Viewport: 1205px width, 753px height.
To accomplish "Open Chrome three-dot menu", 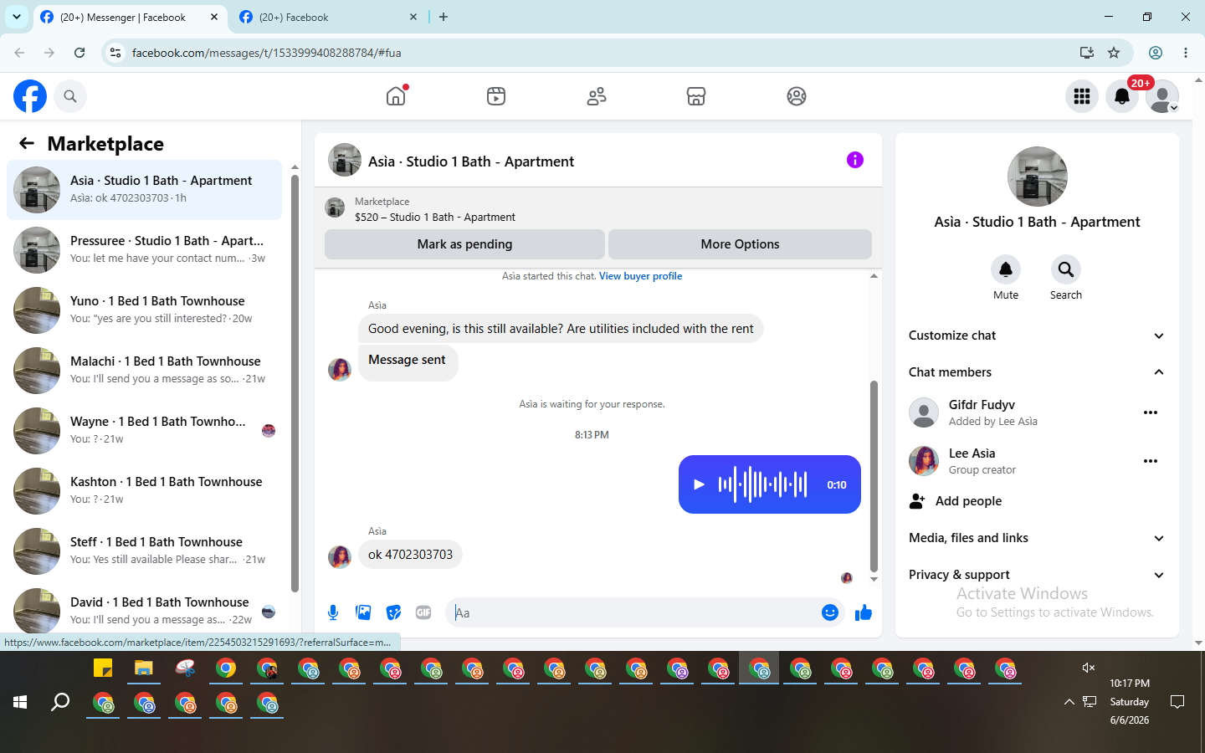I will point(1186,53).
